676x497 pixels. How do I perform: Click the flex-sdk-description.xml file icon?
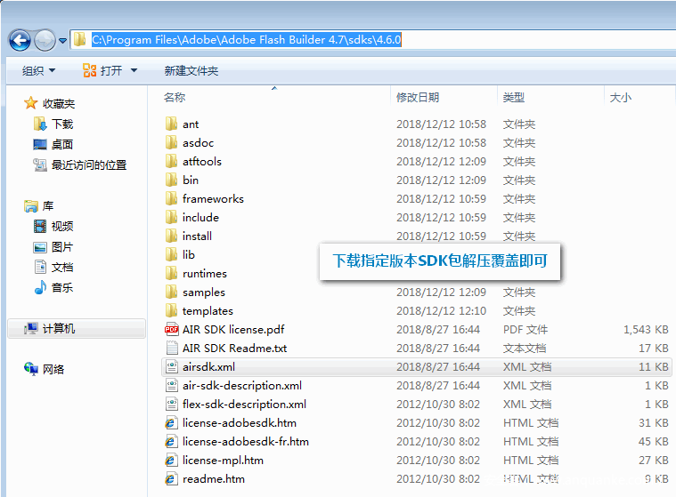point(172,404)
